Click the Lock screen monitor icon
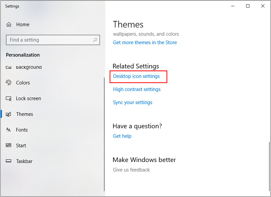Image resolution: width=271 pixels, height=197 pixels. (x=8, y=98)
